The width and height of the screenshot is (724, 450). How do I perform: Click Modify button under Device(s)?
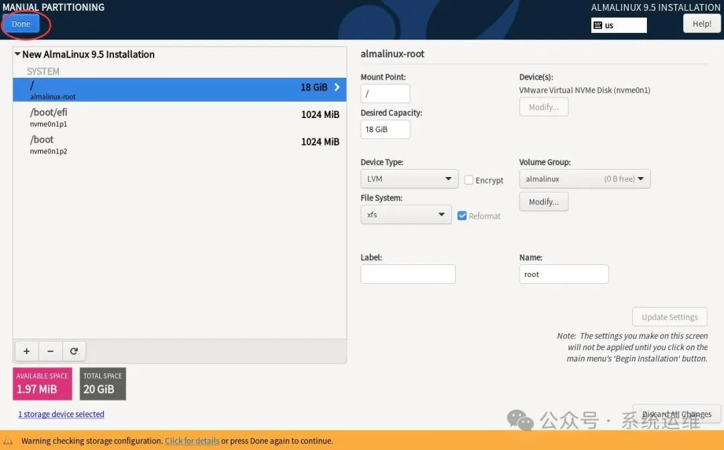tap(544, 107)
